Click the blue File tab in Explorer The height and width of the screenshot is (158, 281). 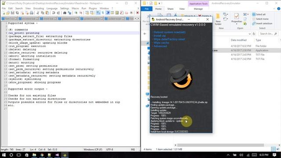[x=147, y=9]
